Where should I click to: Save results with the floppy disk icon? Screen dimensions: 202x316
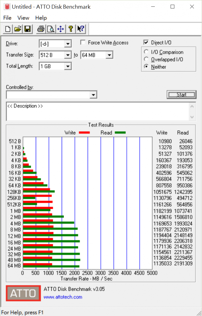(27, 29)
